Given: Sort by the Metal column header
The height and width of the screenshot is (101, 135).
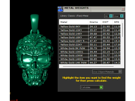Looking at the screenshot, I should point(74,22).
